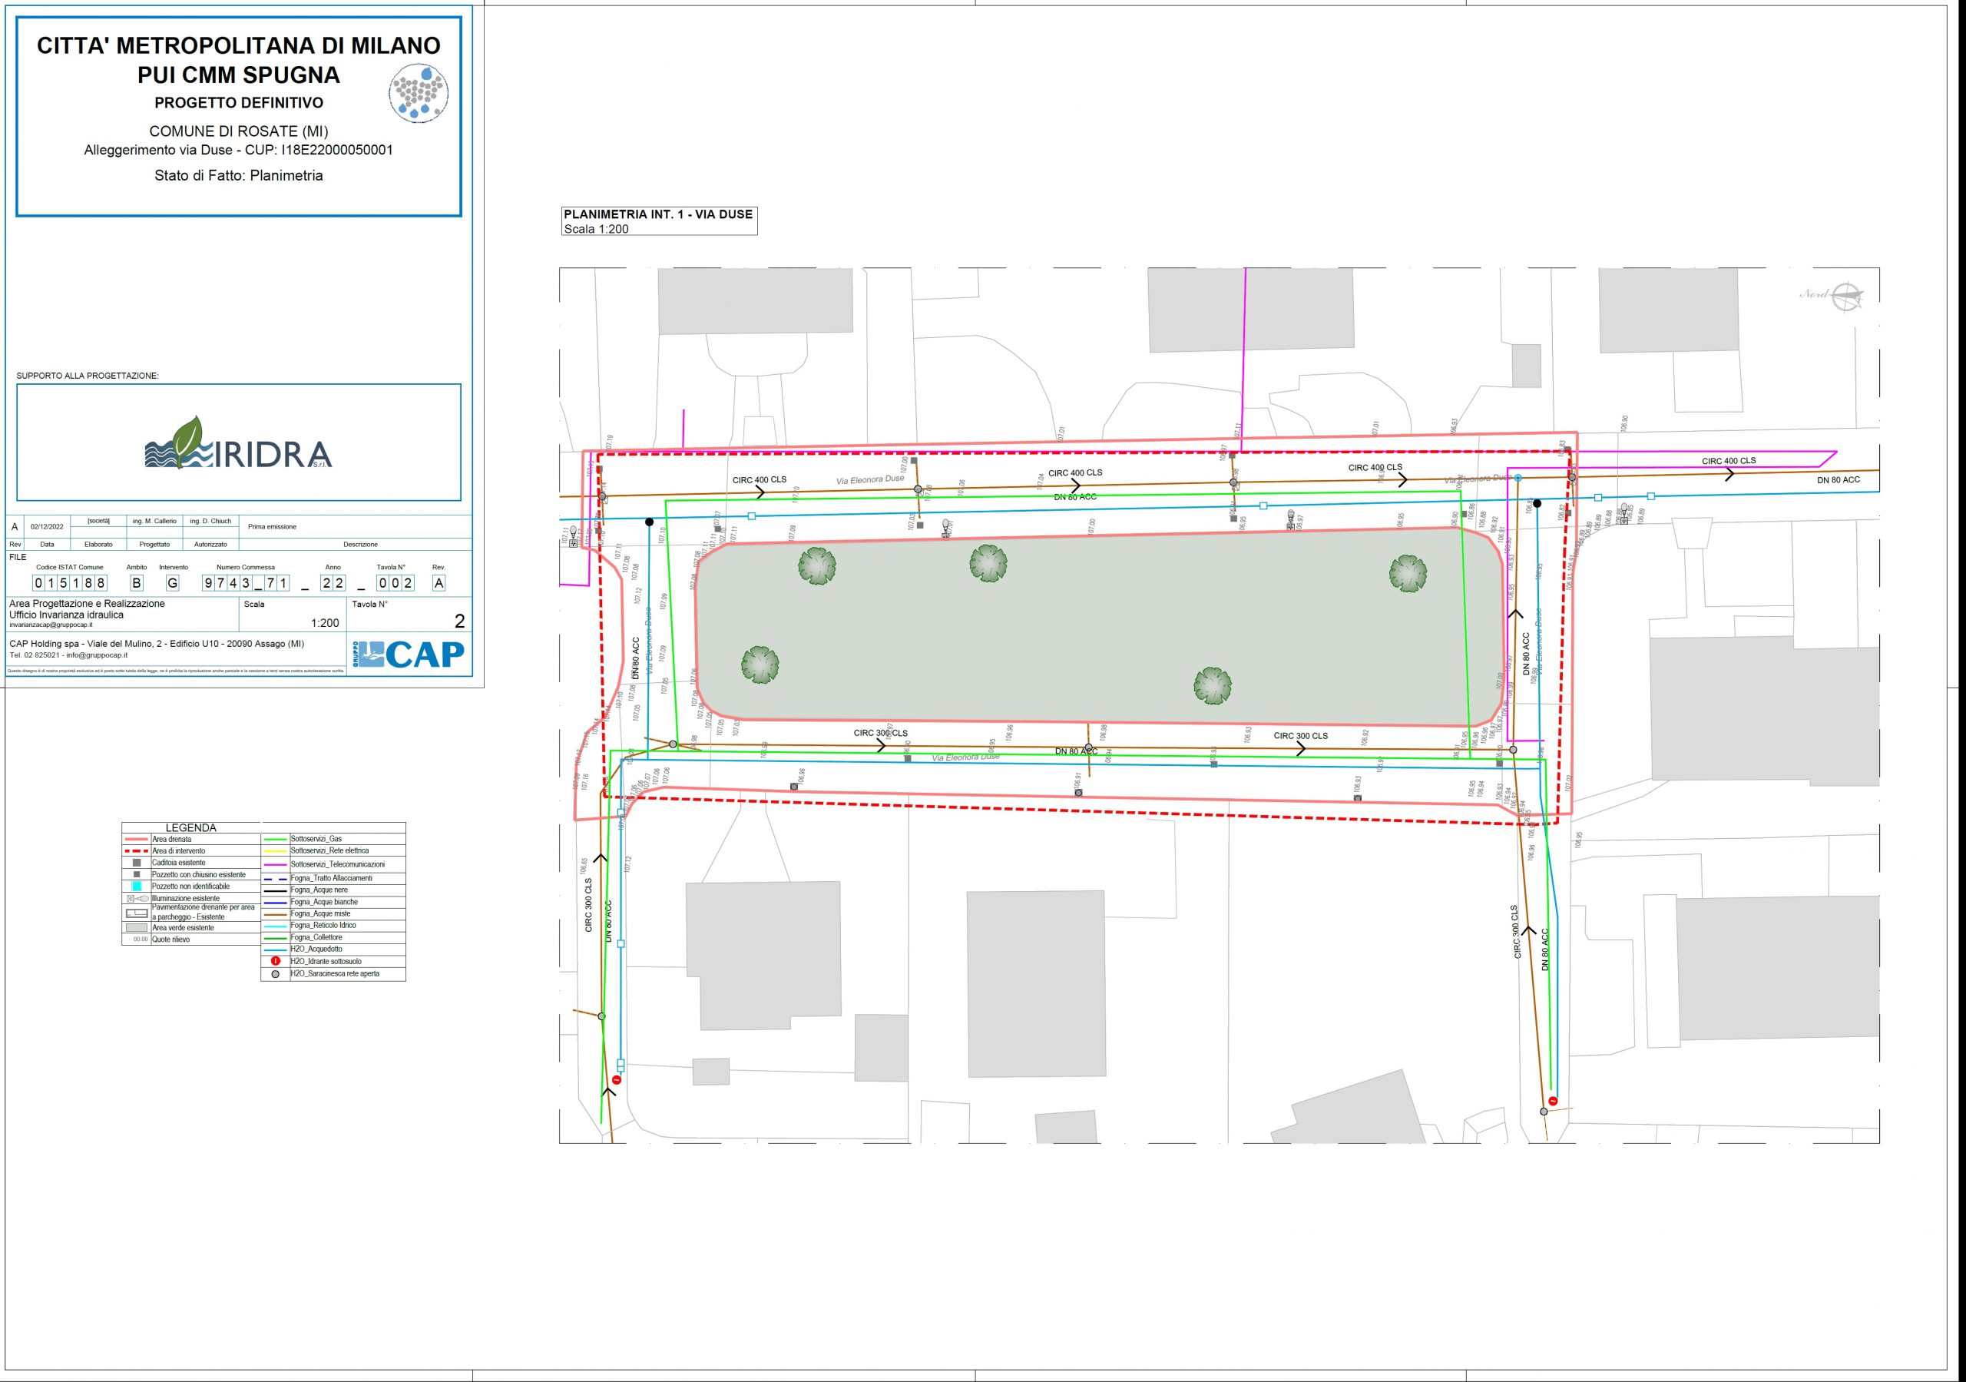The width and height of the screenshot is (1966, 1382).
Task: Click the ISTAT code 015188 field
Action: click(70, 584)
